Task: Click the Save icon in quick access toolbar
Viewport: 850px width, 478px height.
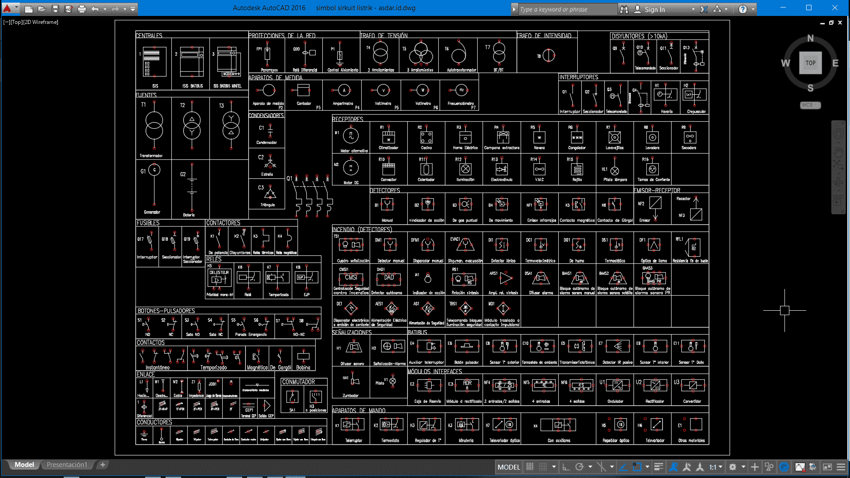Action: click(x=55, y=9)
